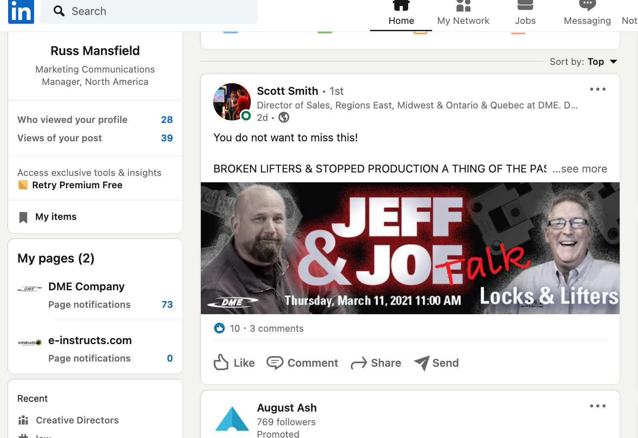The height and width of the screenshot is (438, 638).
Task: Click the public globe visibility icon
Action: click(284, 117)
